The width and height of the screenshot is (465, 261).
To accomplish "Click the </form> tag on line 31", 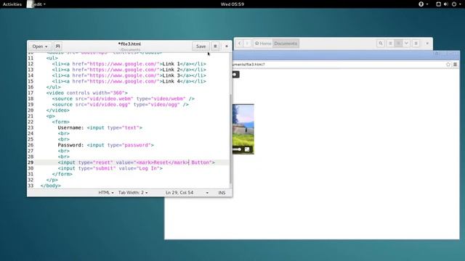I will tap(62, 174).
